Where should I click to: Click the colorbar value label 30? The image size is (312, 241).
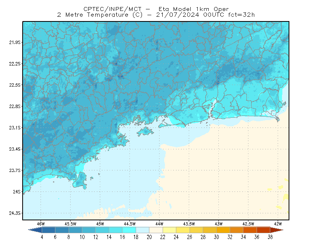tap(216, 237)
